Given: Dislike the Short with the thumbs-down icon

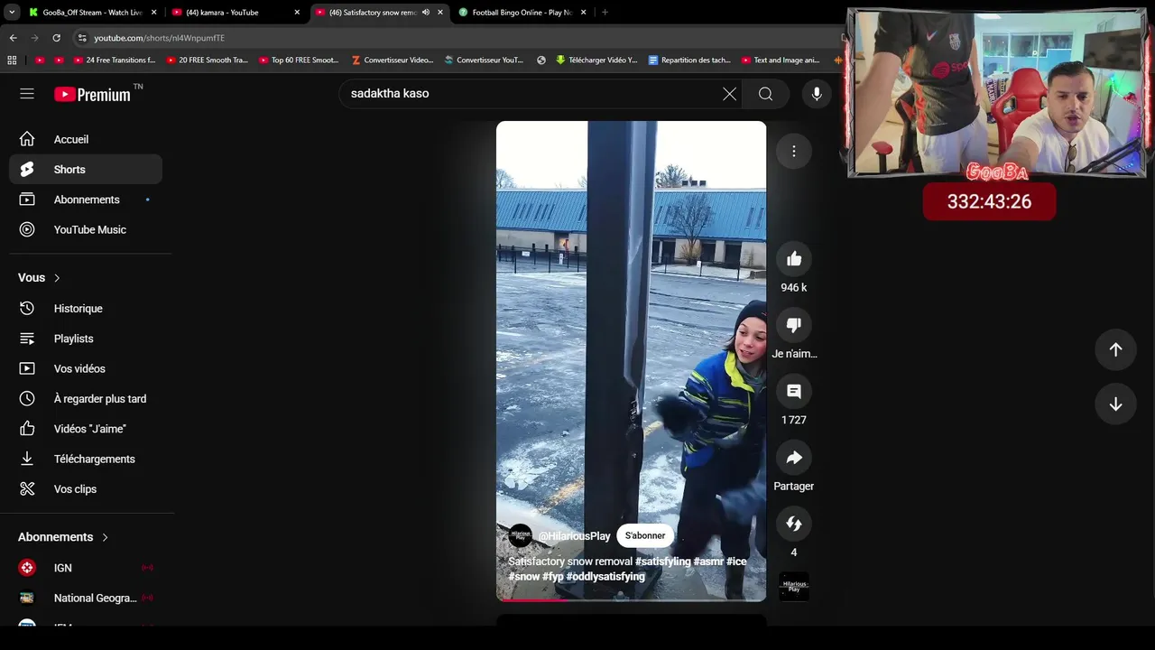Looking at the screenshot, I should tap(794, 326).
